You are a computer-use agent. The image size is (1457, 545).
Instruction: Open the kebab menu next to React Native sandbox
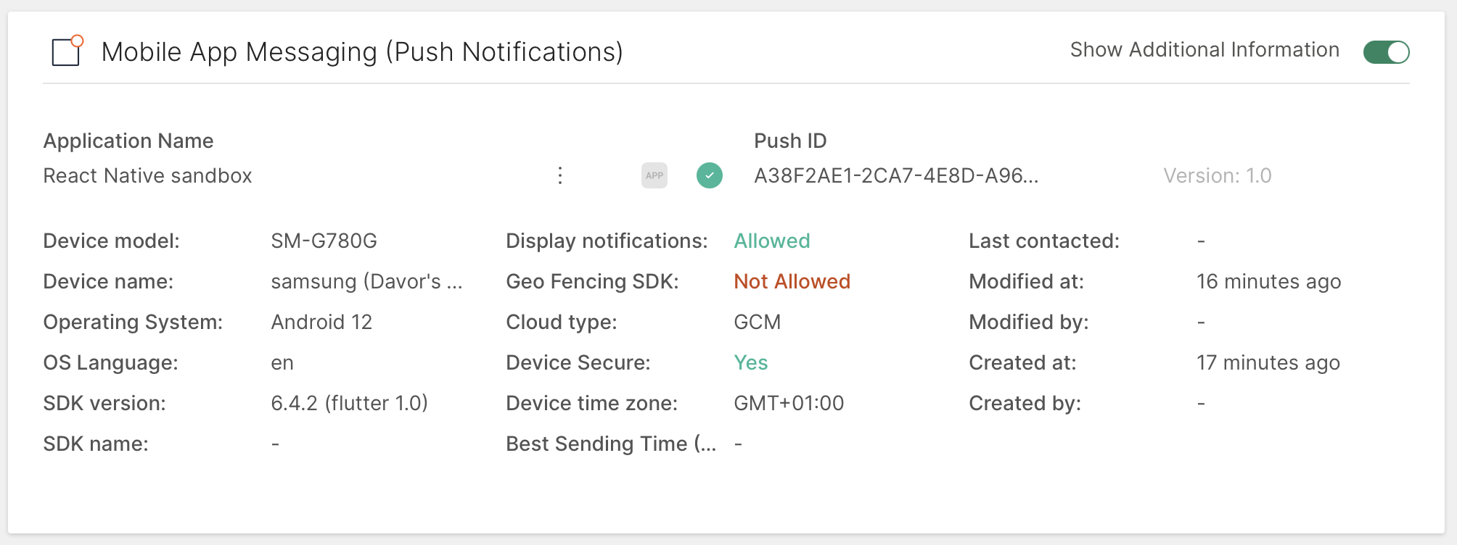(x=560, y=175)
